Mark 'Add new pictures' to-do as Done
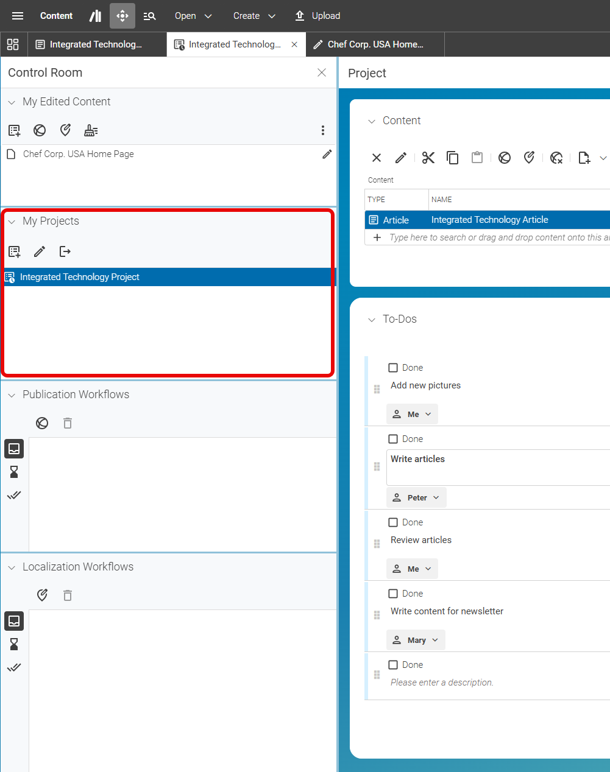Viewport: 610px width, 772px height. [x=393, y=368]
